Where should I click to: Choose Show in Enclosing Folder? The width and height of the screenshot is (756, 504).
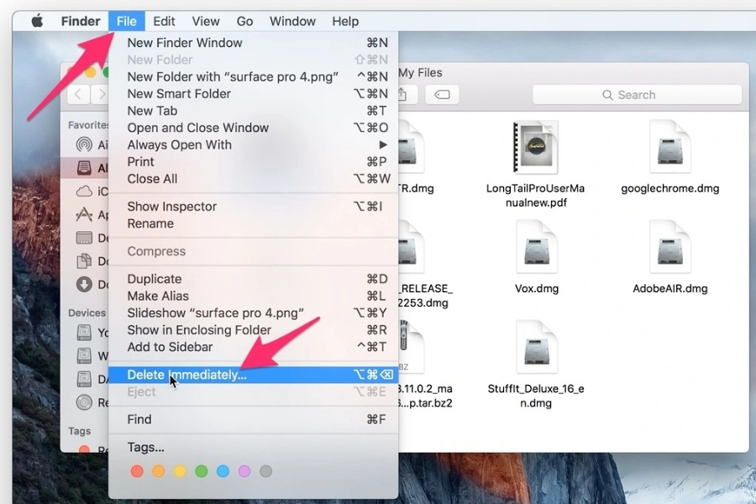click(x=254, y=330)
